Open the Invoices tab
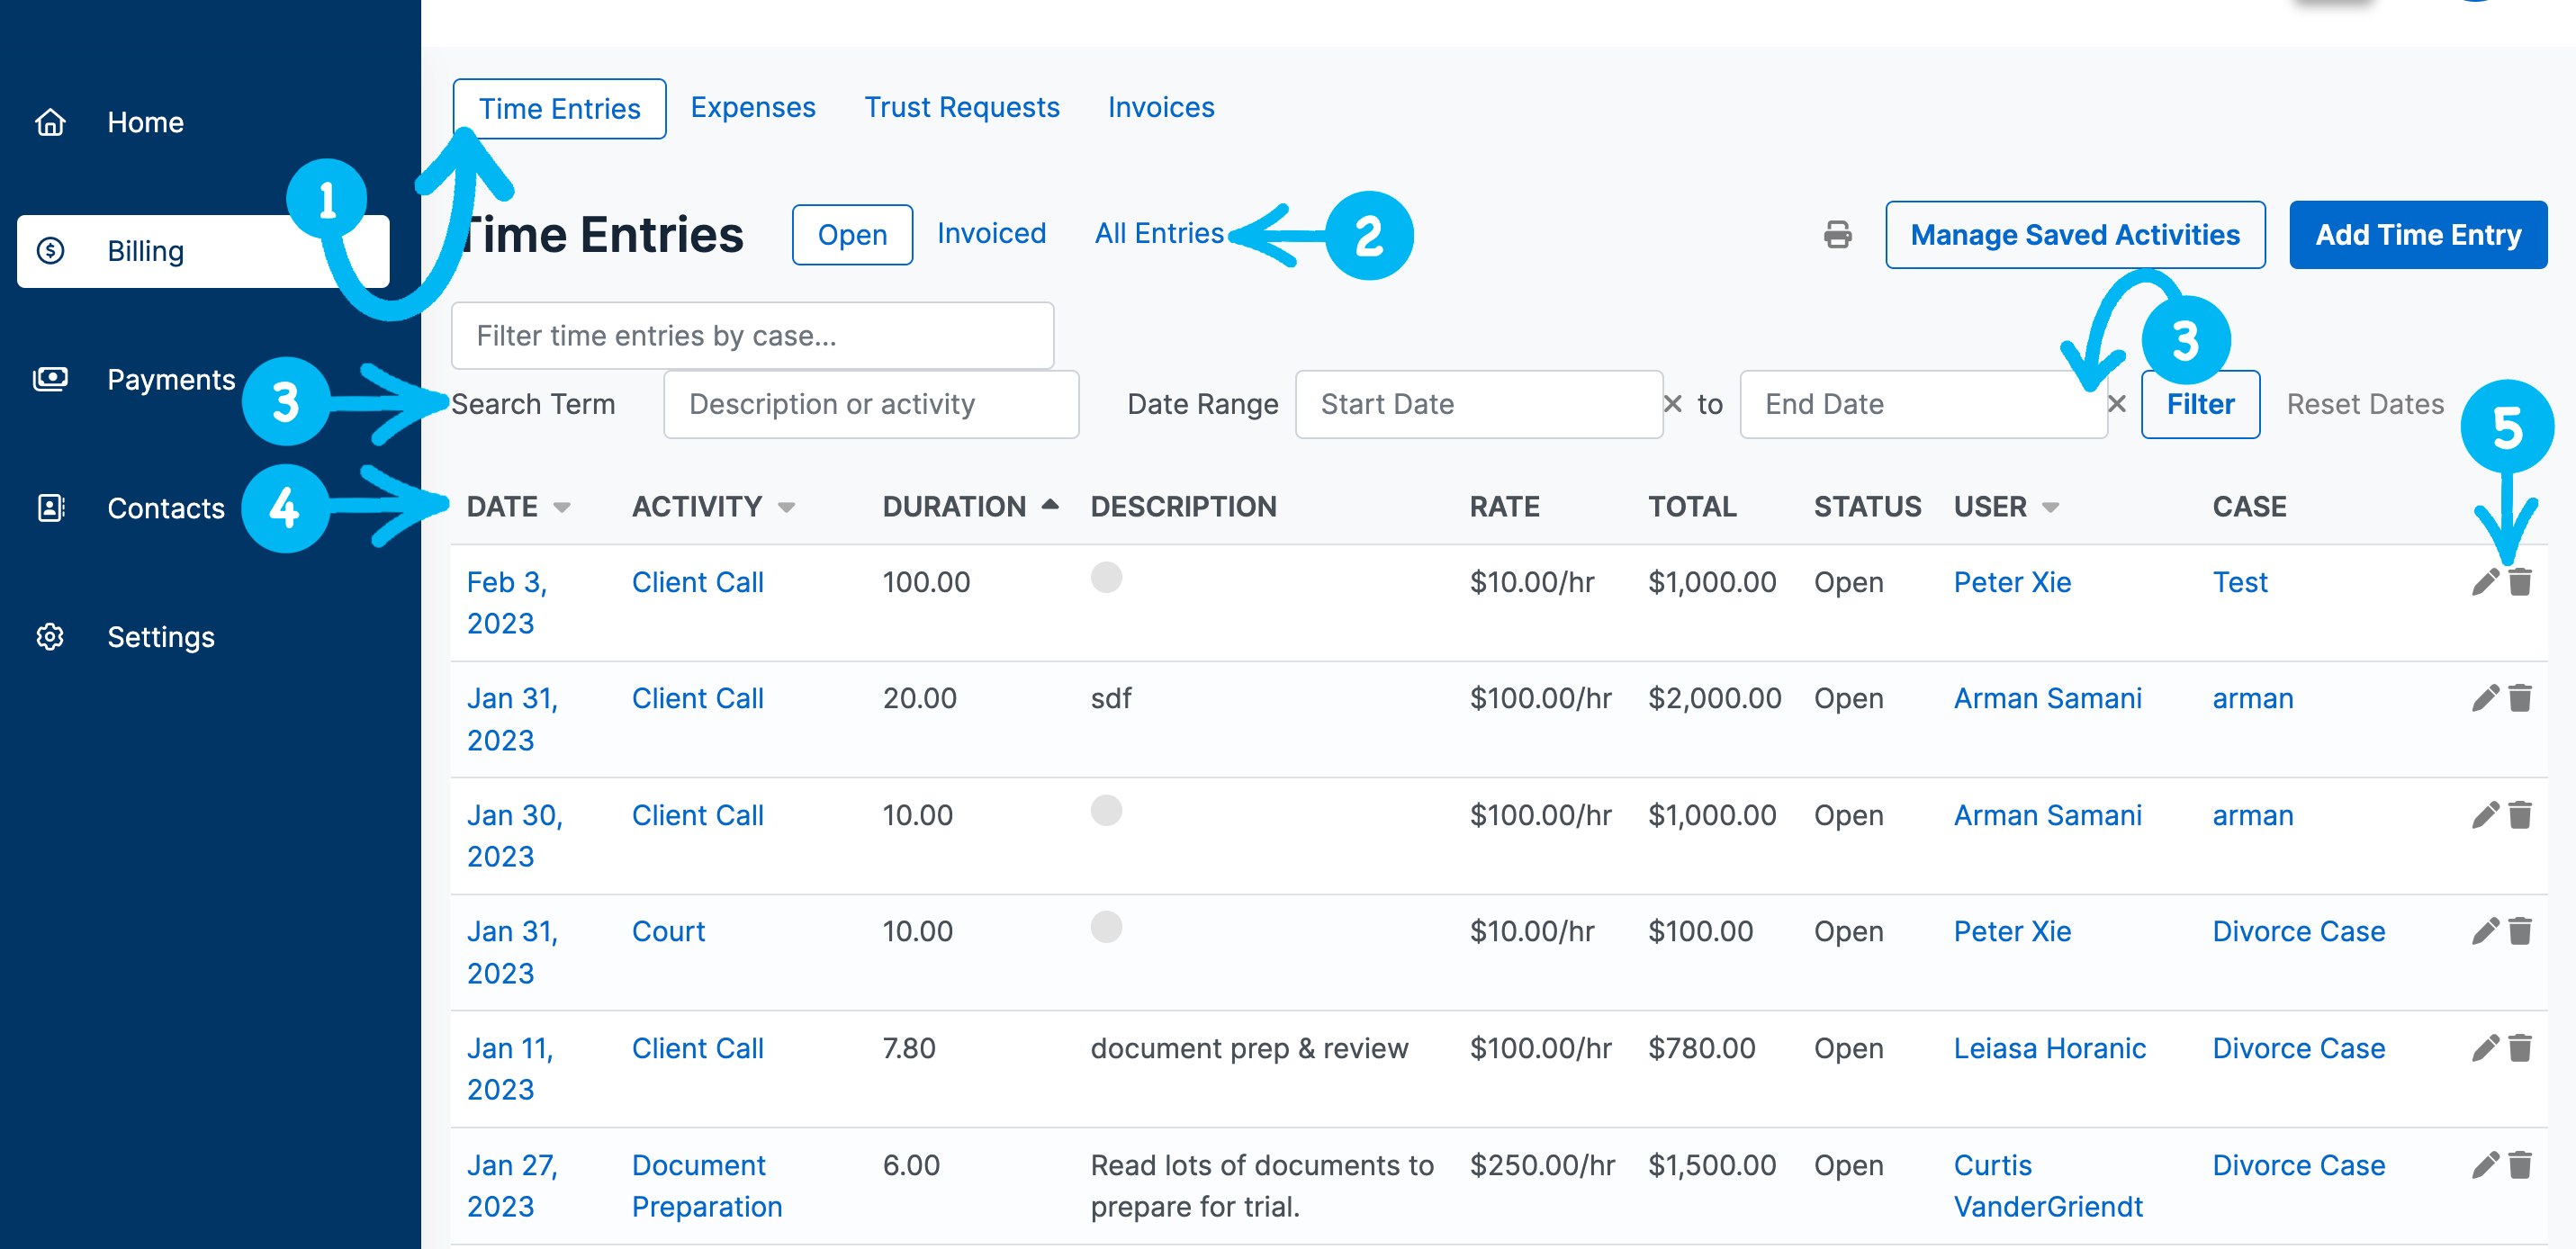Screen dimensions: 2576x1249 coord(1160,107)
